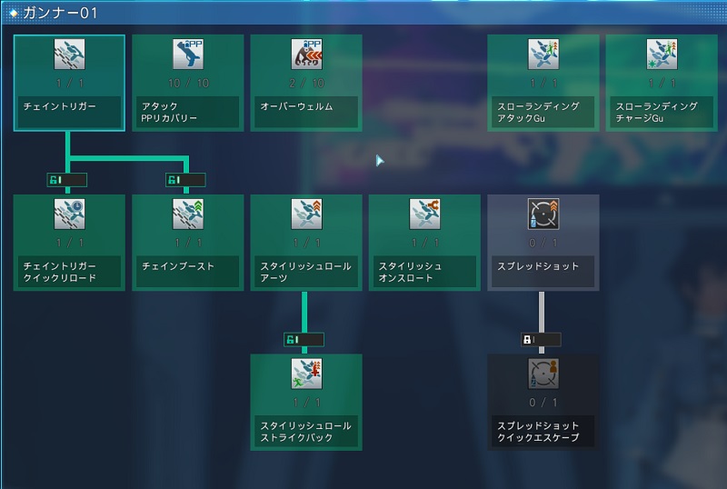Screen dimensions: 727x489
Task: Click the スタイリッシュロールストライクバック label
Action: [x=305, y=432]
